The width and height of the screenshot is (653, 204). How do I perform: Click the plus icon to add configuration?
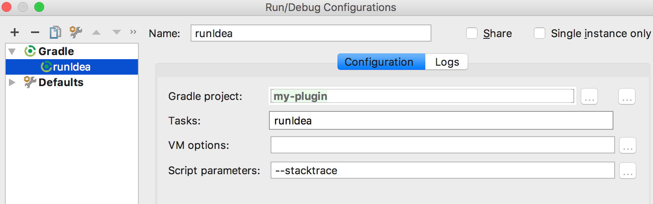pyautogui.click(x=15, y=32)
